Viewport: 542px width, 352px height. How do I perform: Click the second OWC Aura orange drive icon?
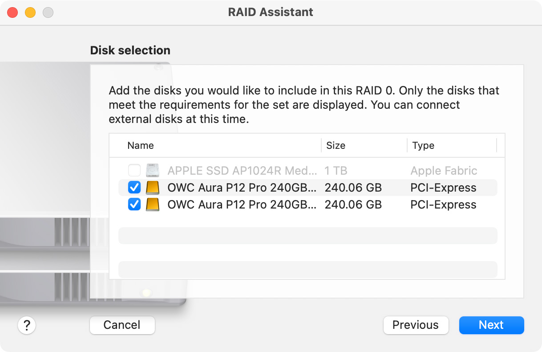(153, 205)
